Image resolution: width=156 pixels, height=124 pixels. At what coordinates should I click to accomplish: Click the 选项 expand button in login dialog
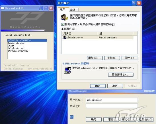pyautogui.click(x=145, y=119)
